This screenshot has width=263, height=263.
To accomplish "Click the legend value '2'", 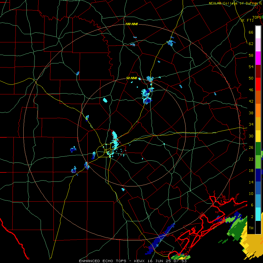I will click(252, 217).
